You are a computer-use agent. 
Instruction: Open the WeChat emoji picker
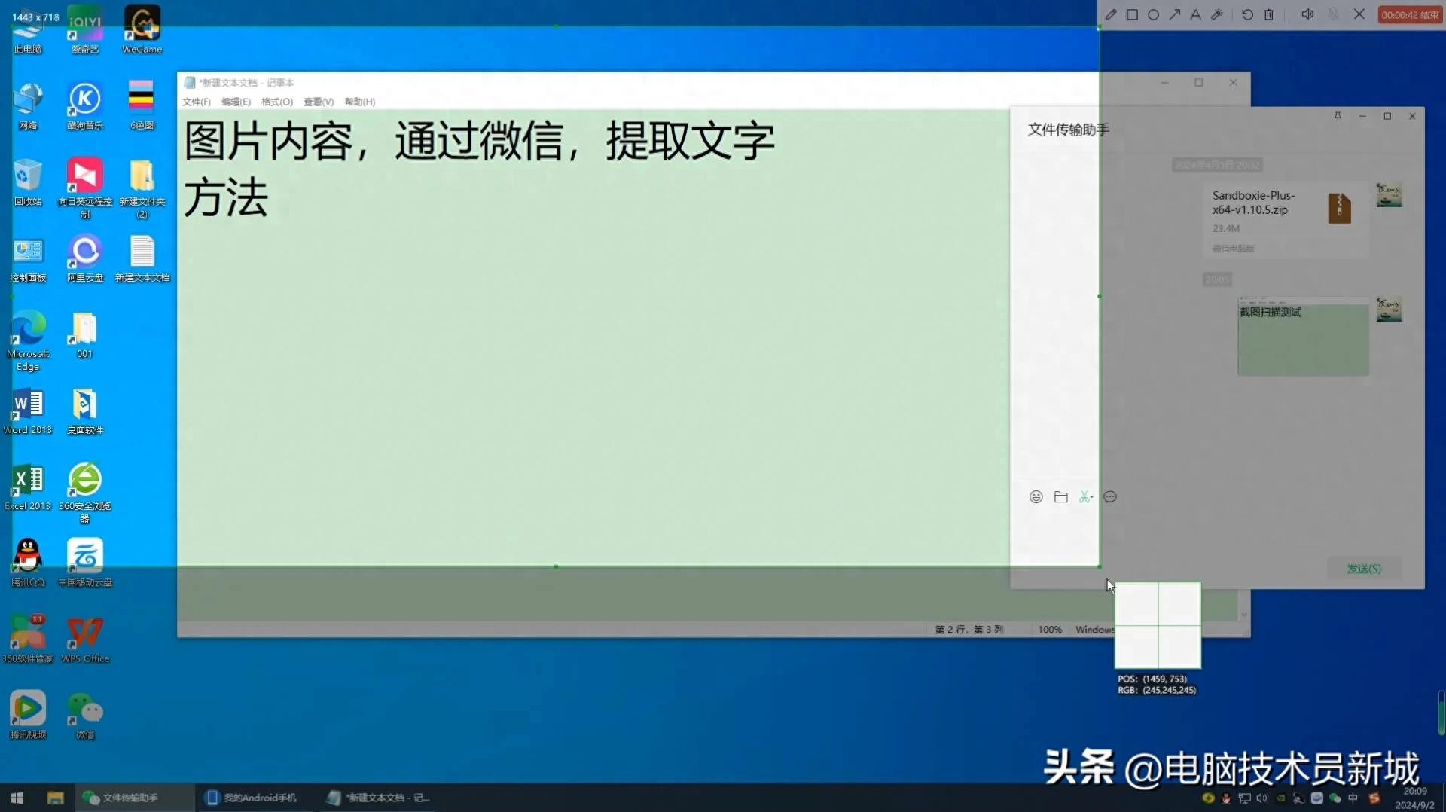(x=1036, y=497)
